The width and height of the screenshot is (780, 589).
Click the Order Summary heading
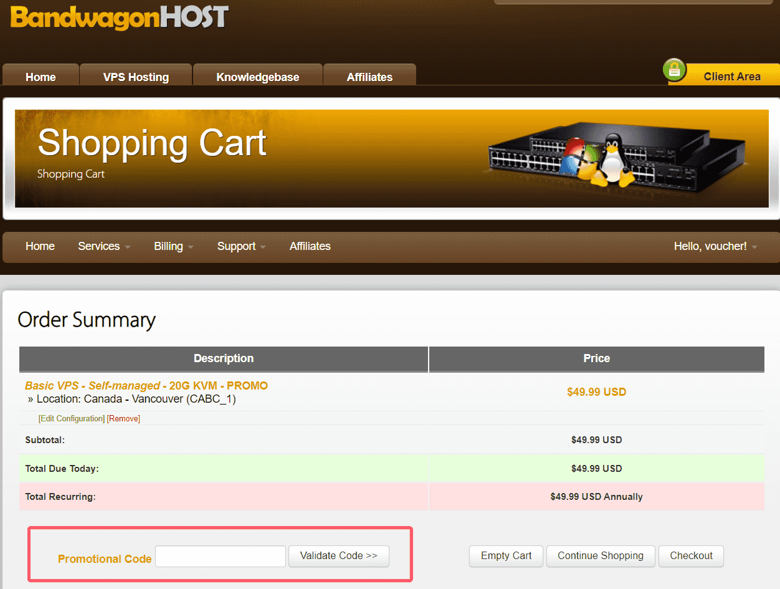point(87,320)
